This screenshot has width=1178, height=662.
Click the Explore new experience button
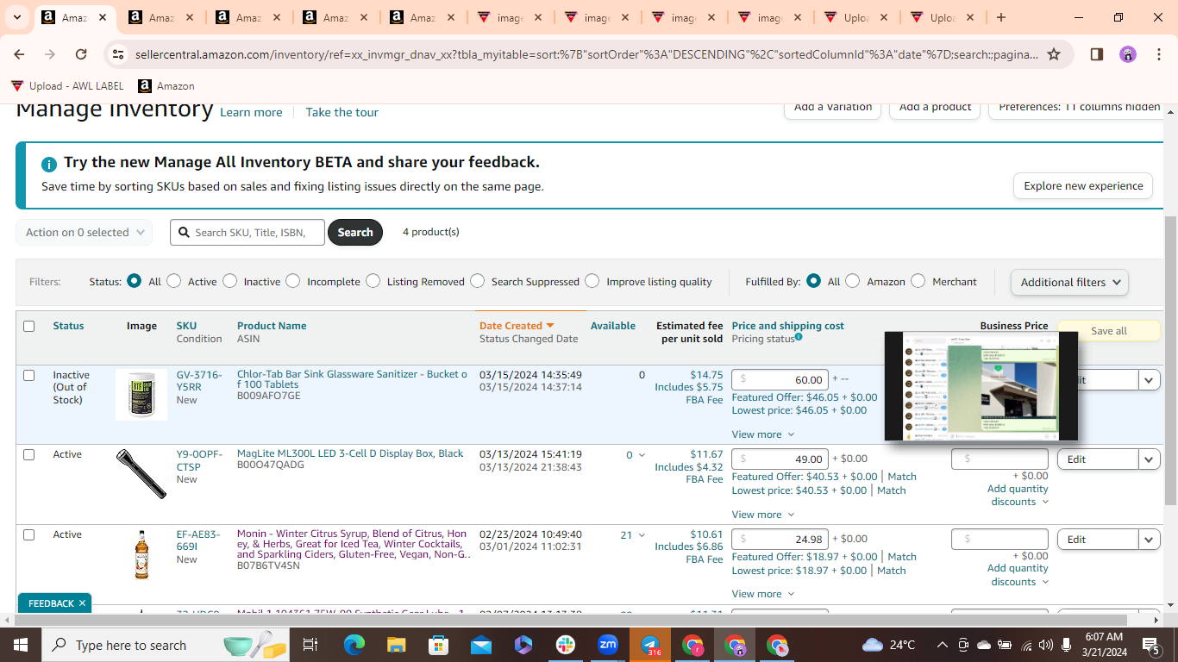pos(1083,185)
